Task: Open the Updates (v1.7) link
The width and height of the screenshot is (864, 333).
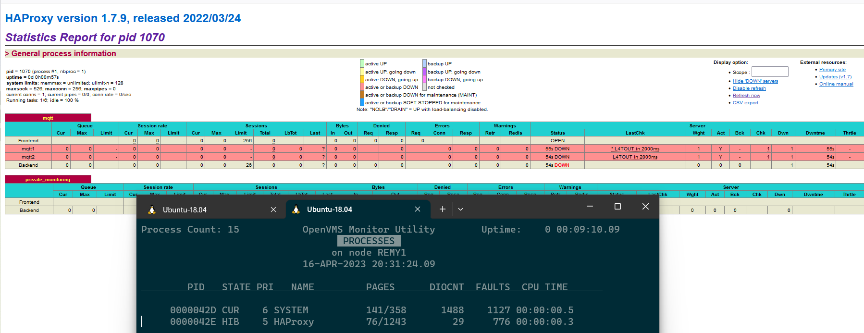Action: point(835,77)
